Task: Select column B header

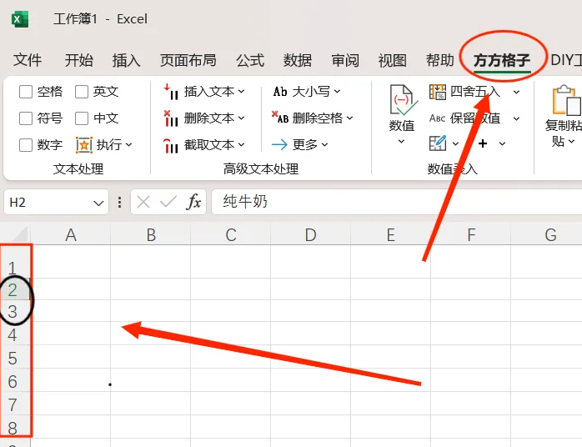Action: [x=151, y=235]
